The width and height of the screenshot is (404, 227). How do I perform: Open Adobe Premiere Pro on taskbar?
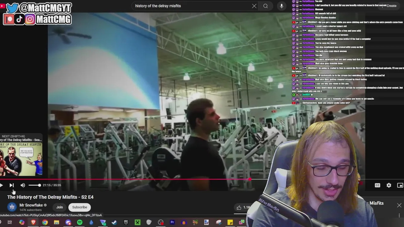pyautogui.click(x=172, y=222)
